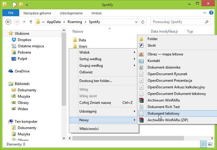Click the Properties quick access icon
Screen dimensions: 217x150
tap(15, 5)
